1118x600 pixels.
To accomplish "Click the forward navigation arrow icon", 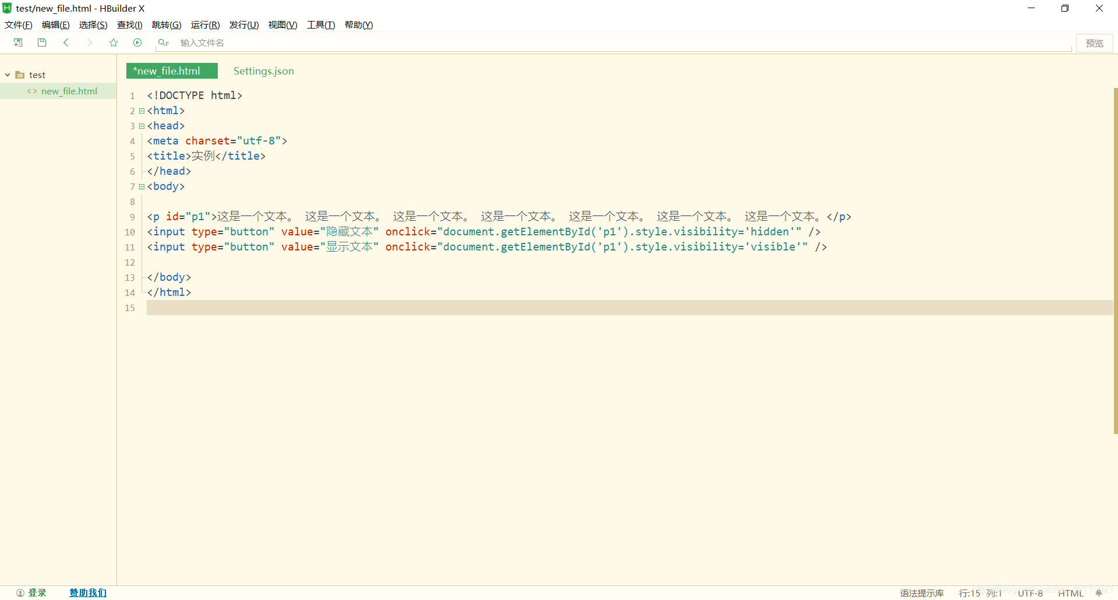I will tap(89, 42).
